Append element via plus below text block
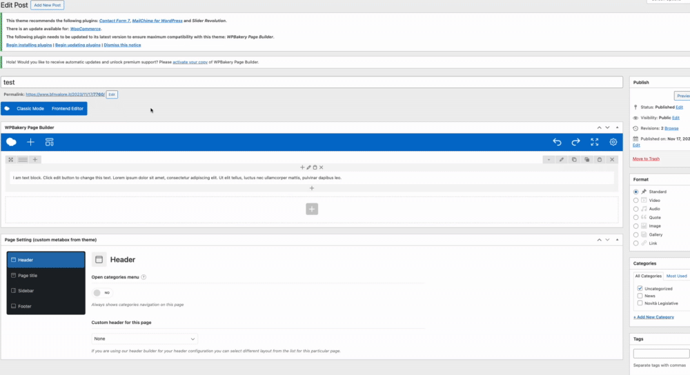 312,188
